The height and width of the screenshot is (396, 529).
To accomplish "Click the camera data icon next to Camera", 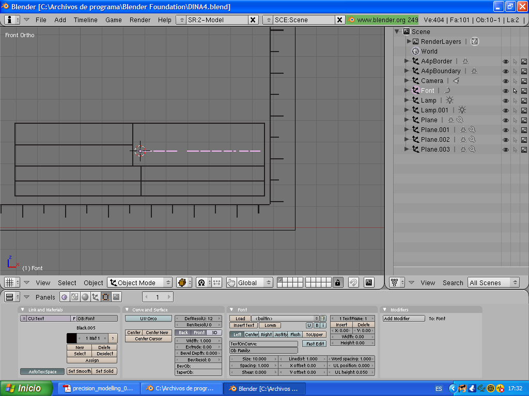I will (x=456, y=81).
